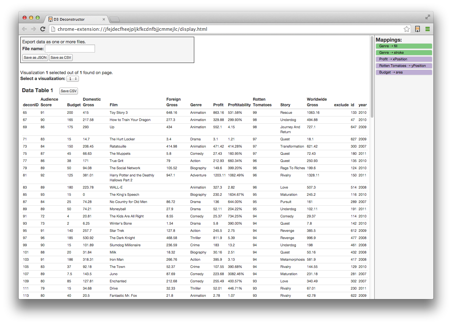
Task: Click the True Grit film cell
Action: pos(117,161)
